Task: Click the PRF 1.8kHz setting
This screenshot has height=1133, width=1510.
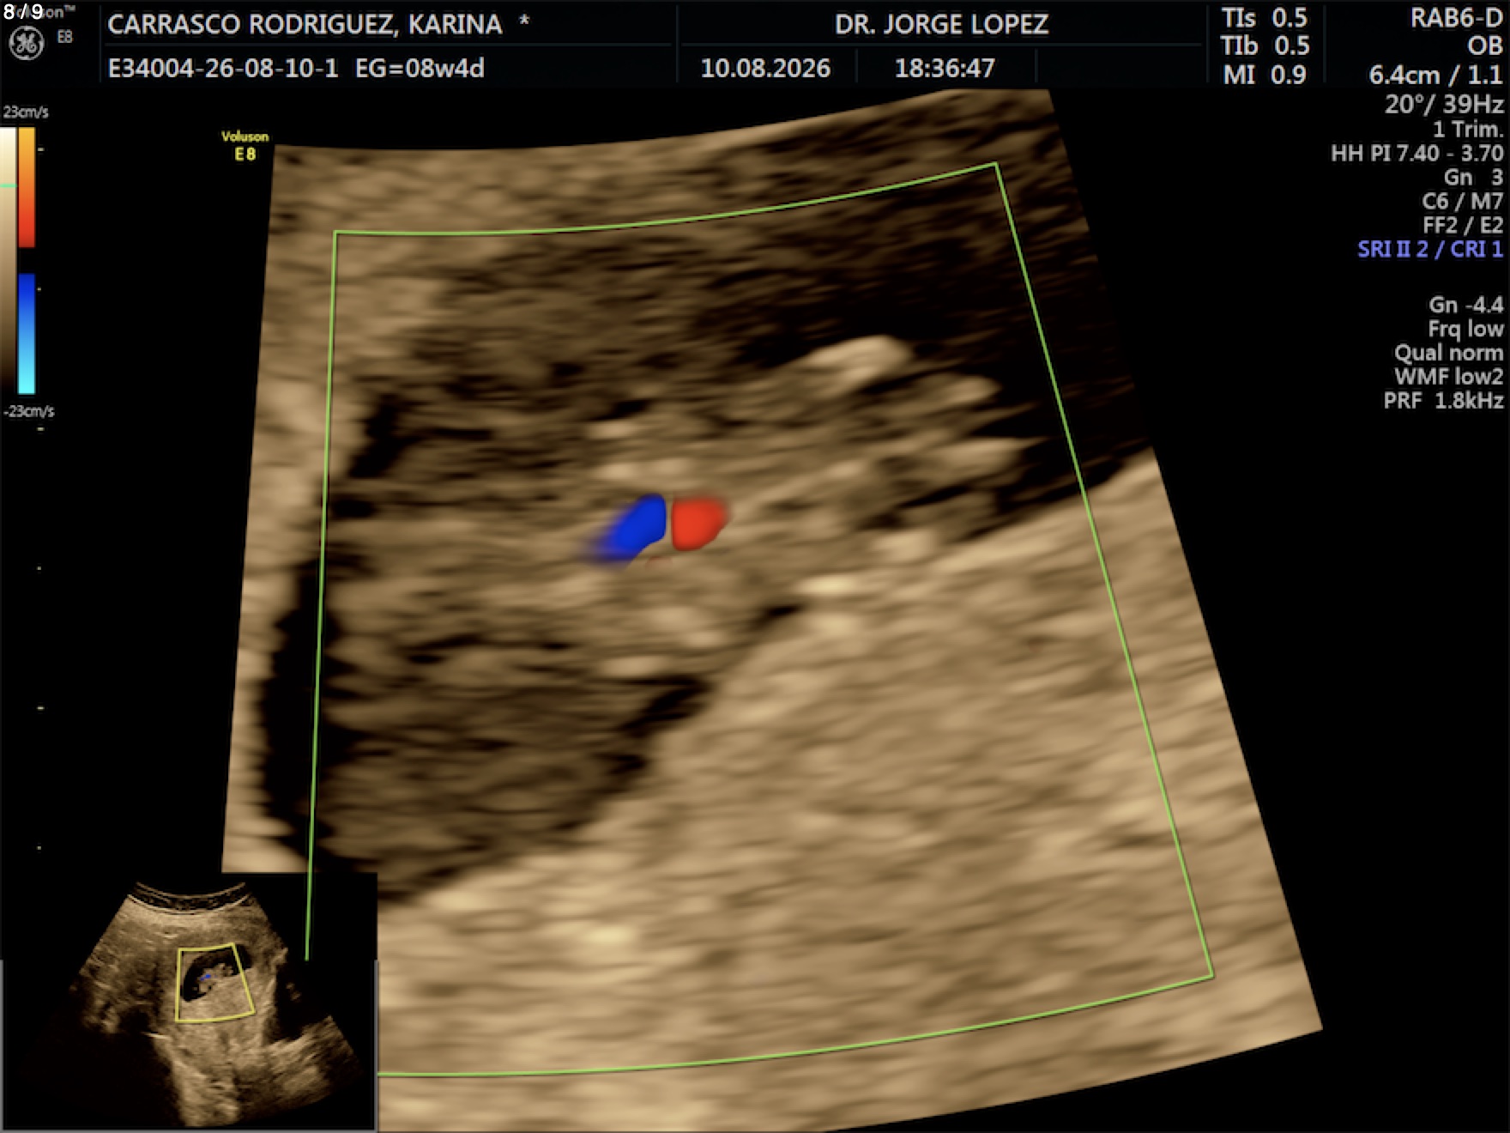Action: tap(1443, 400)
